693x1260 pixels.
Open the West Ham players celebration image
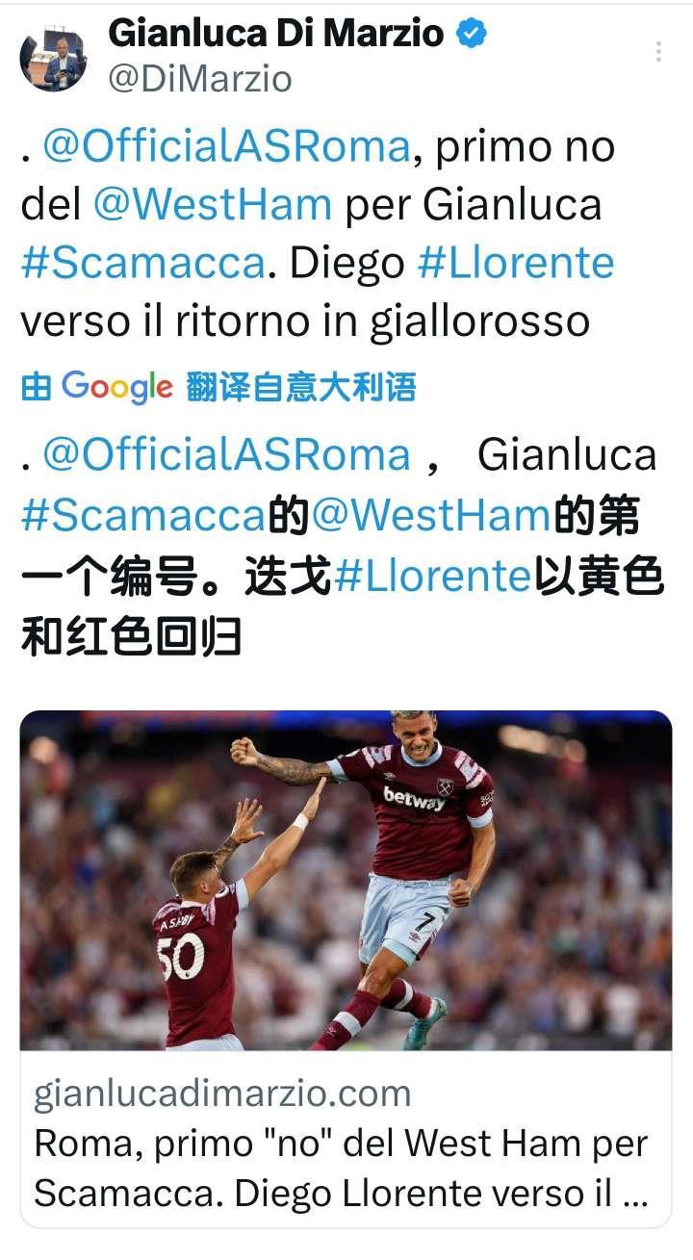tap(346, 880)
